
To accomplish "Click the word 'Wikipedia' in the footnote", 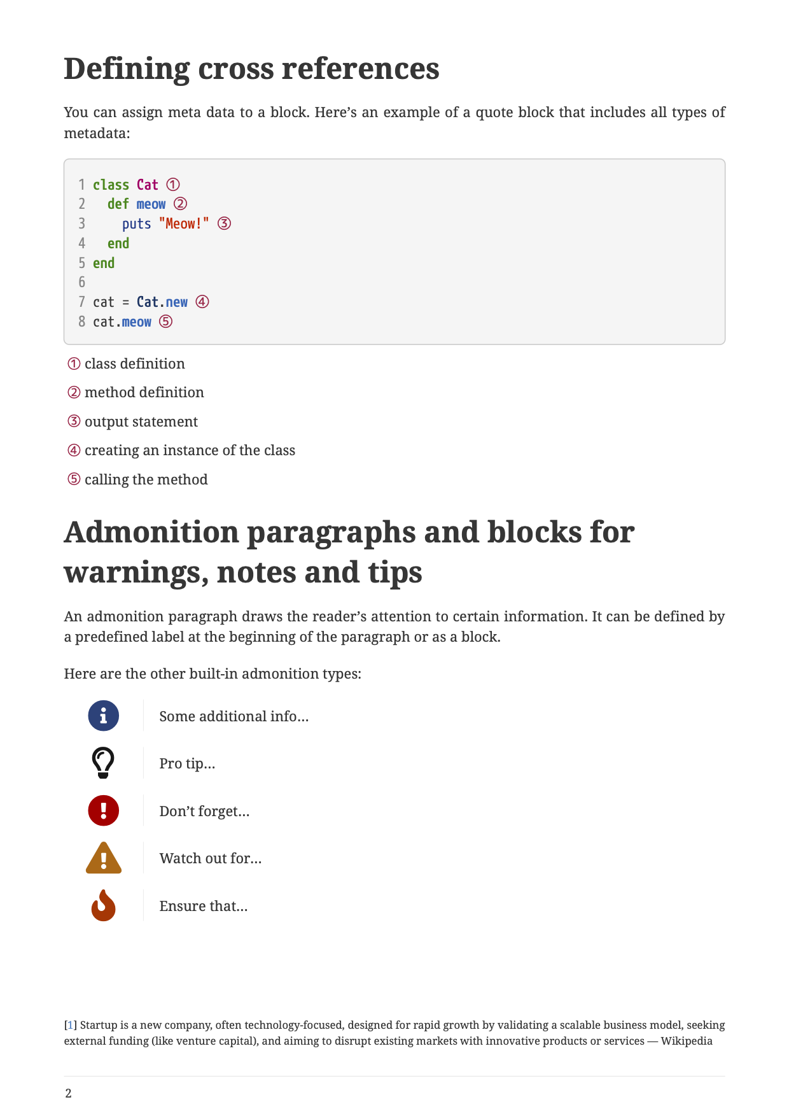I will click(x=687, y=1041).
